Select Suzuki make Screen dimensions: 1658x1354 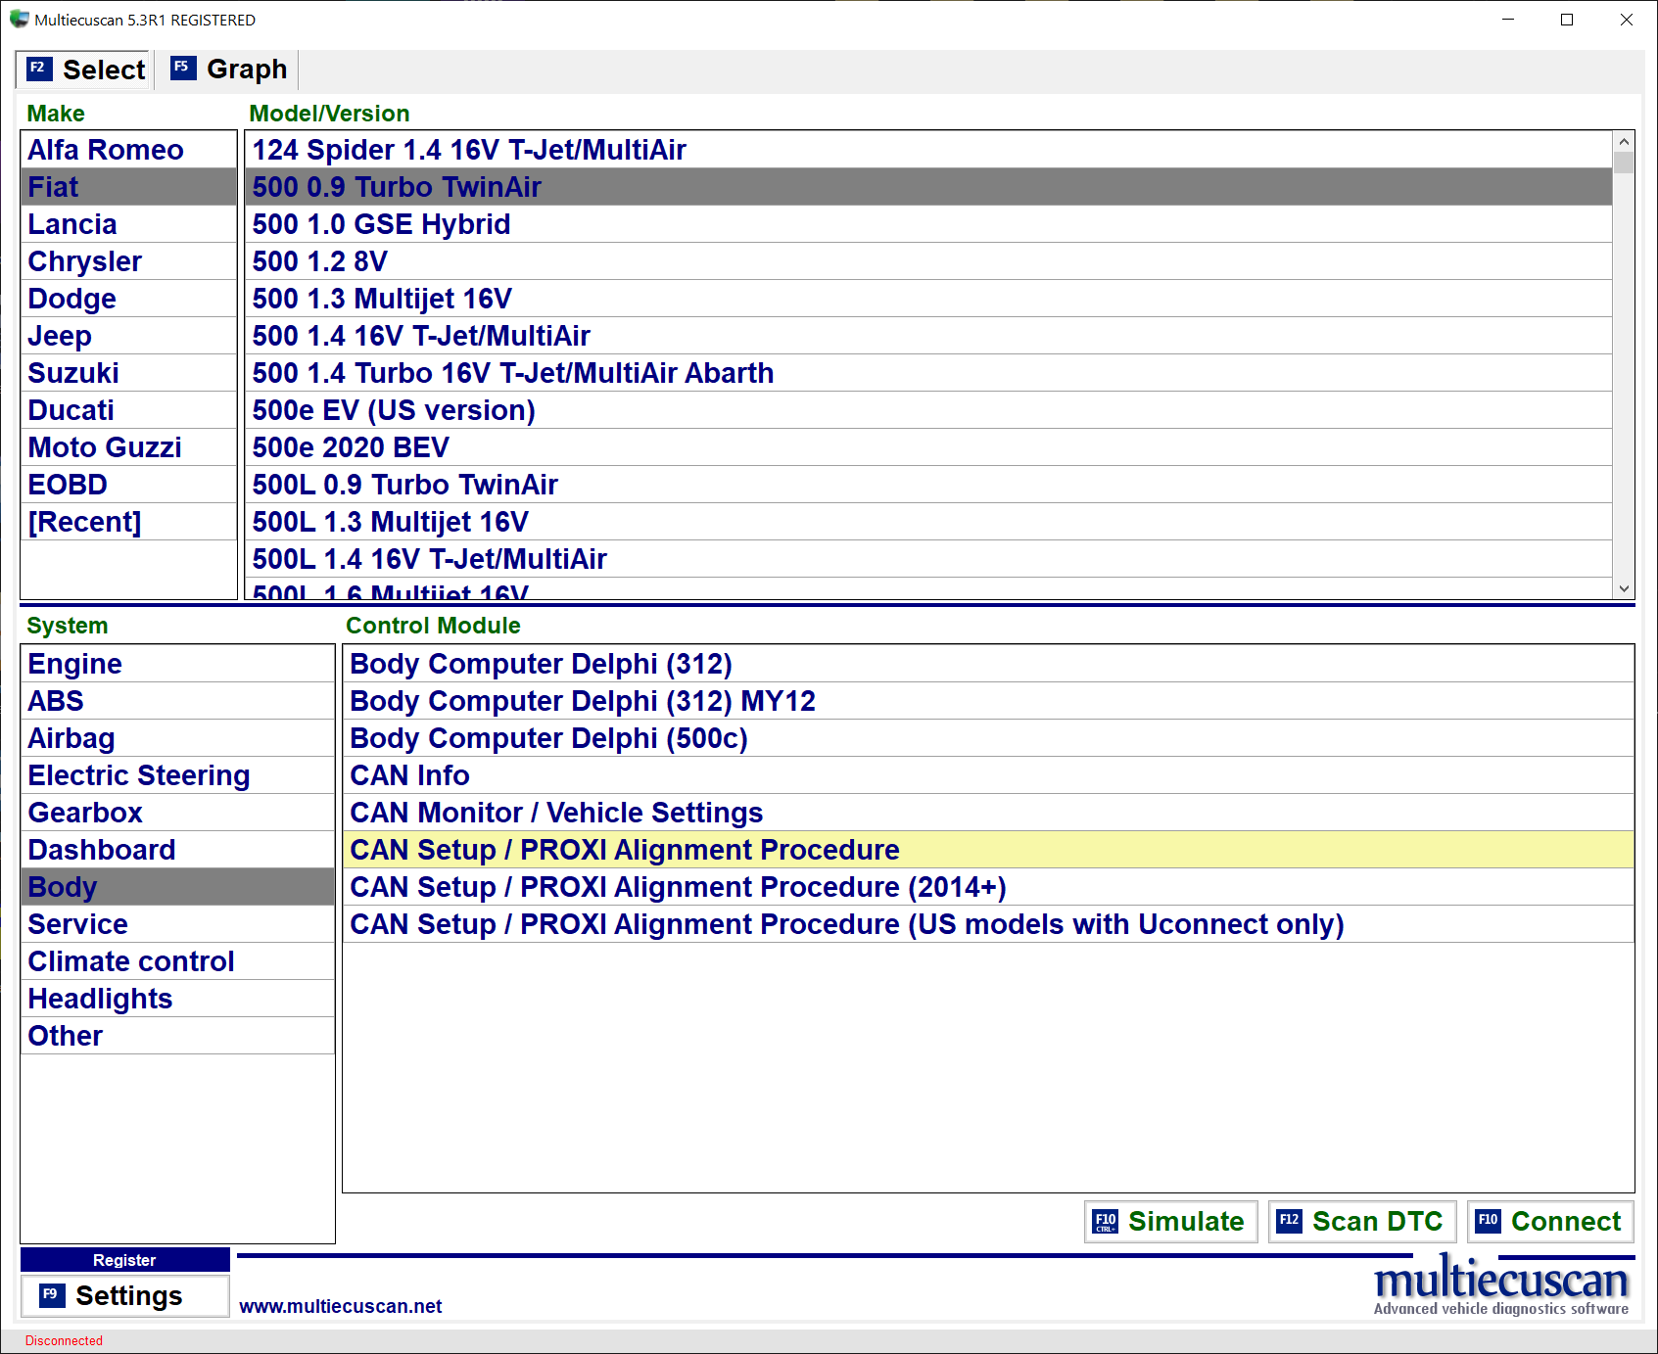pos(129,373)
